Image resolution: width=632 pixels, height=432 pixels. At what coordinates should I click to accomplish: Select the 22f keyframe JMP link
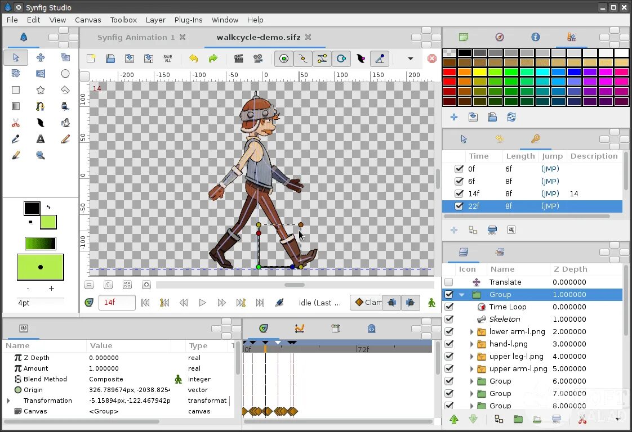point(550,206)
